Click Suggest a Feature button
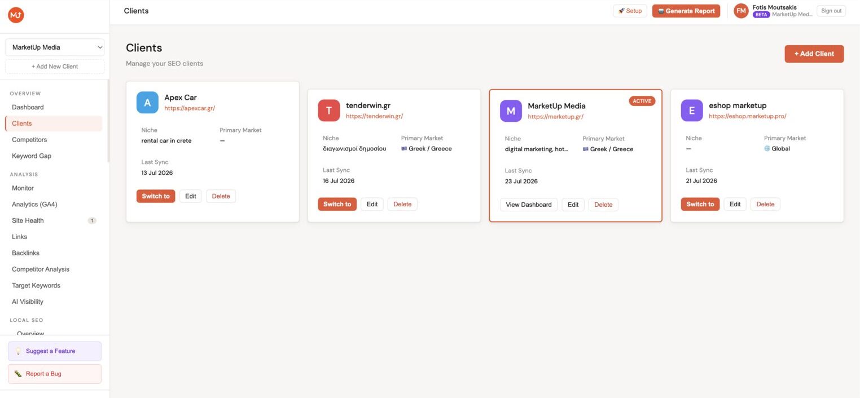 point(55,351)
